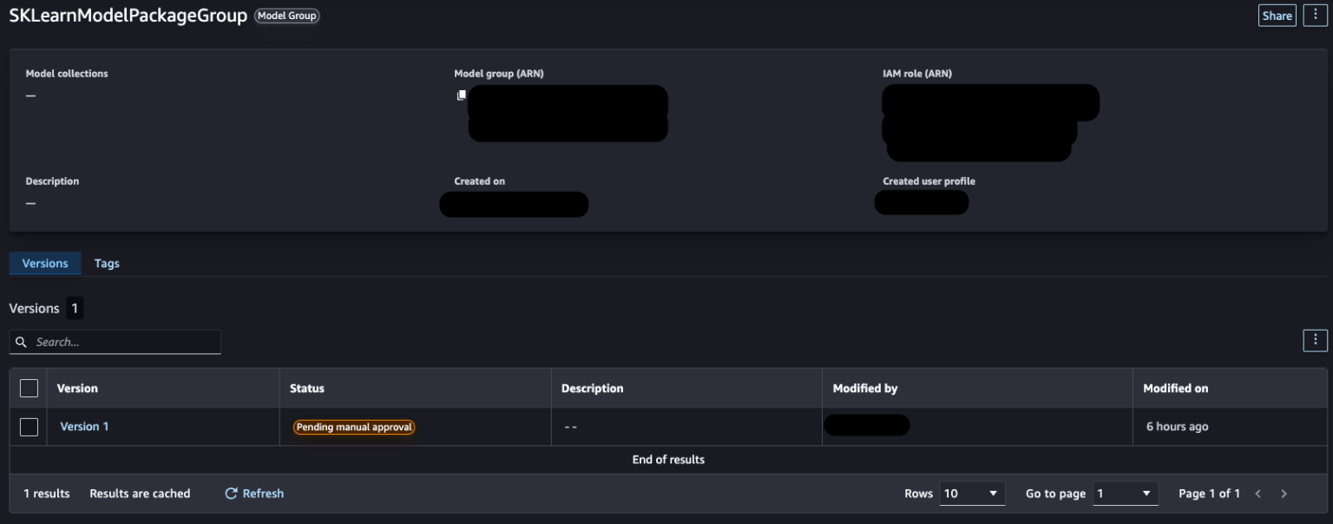Click the Pending manual approval status badge

[354, 427]
